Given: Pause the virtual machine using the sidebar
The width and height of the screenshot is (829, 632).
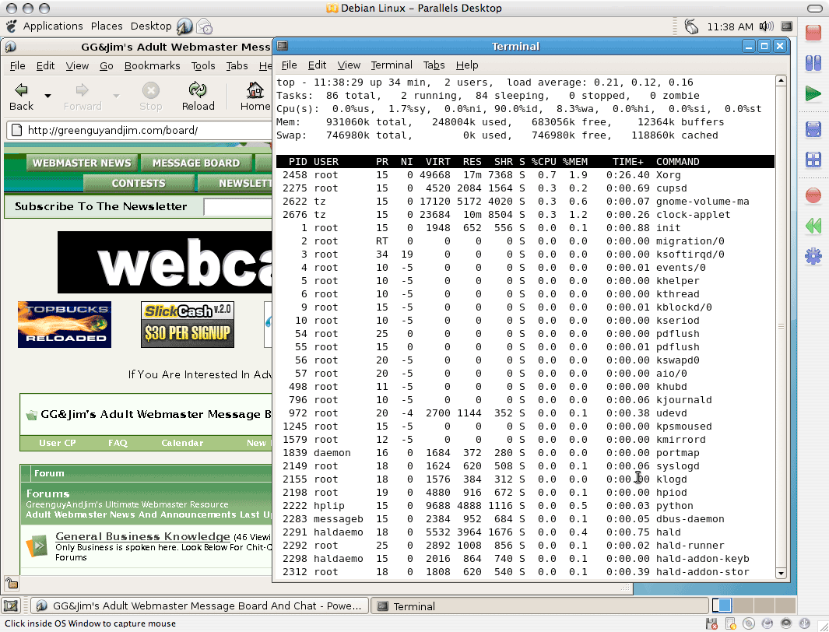Looking at the screenshot, I should [x=813, y=64].
